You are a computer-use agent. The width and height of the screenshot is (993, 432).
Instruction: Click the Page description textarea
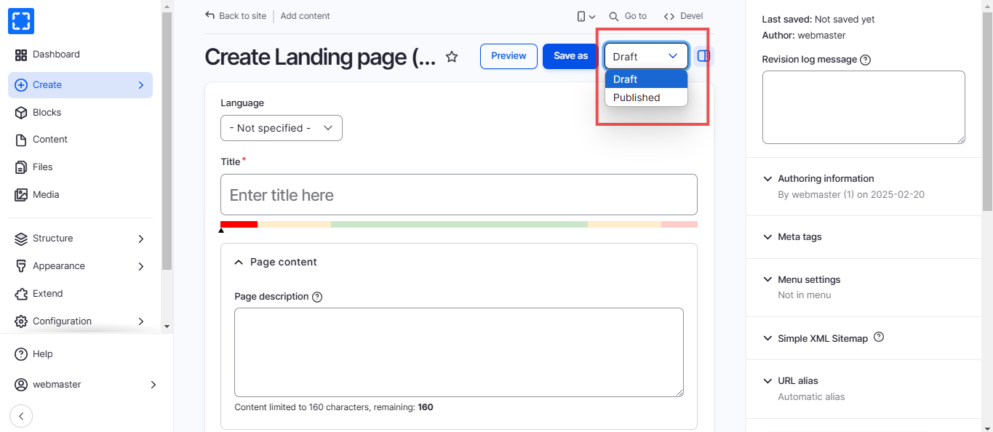click(459, 353)
